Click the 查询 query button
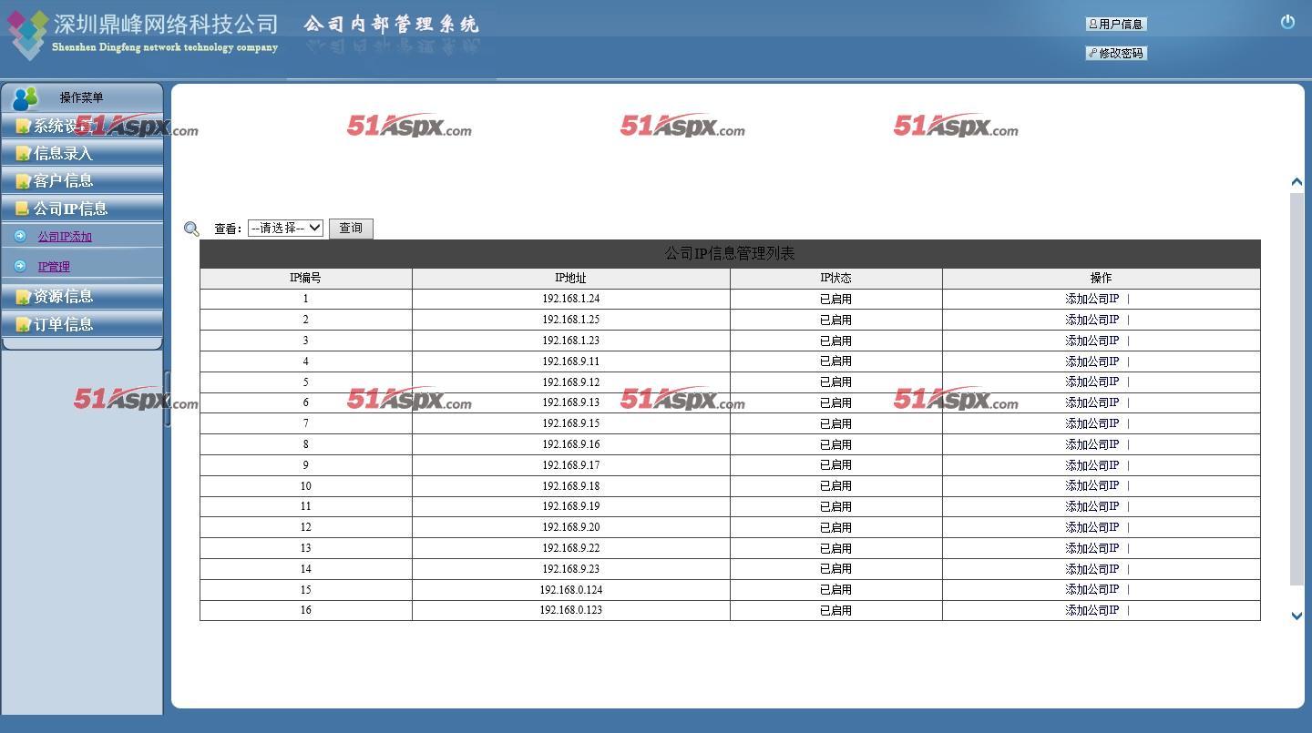The image size is (1312, 733). tap(351, 229)
